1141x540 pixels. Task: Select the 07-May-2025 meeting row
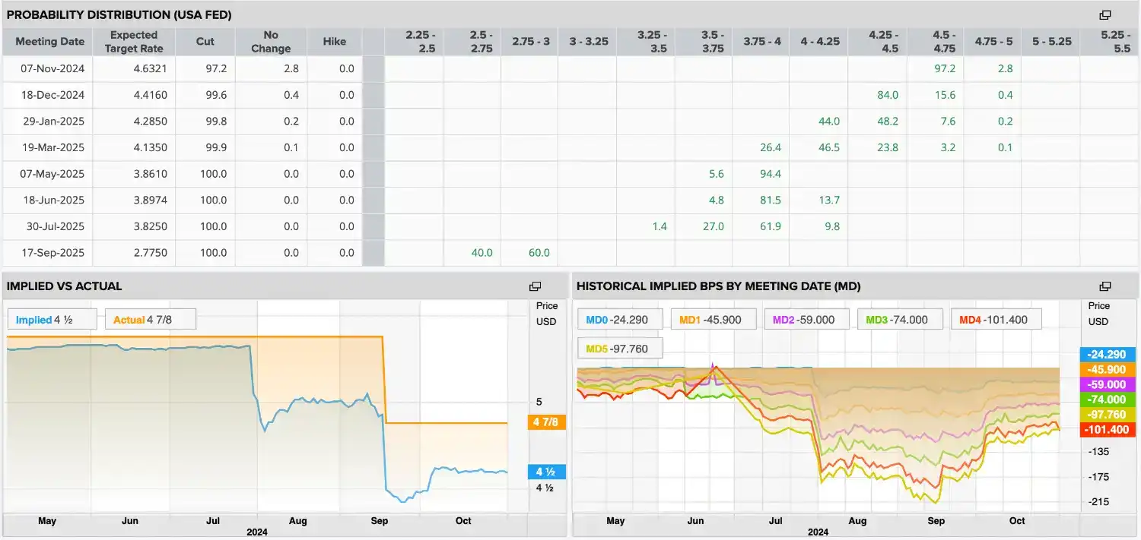(570, 174)
